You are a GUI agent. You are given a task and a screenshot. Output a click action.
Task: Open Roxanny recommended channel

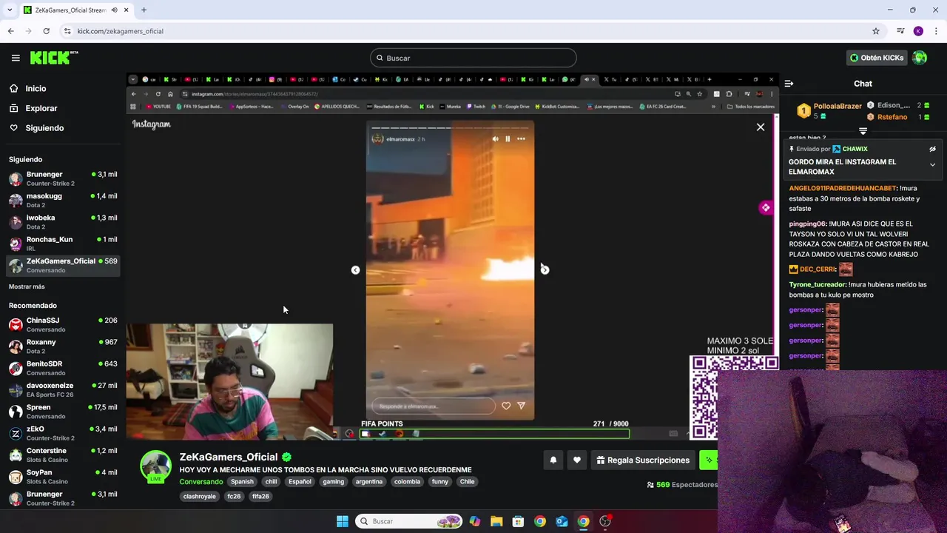(63, 346)
